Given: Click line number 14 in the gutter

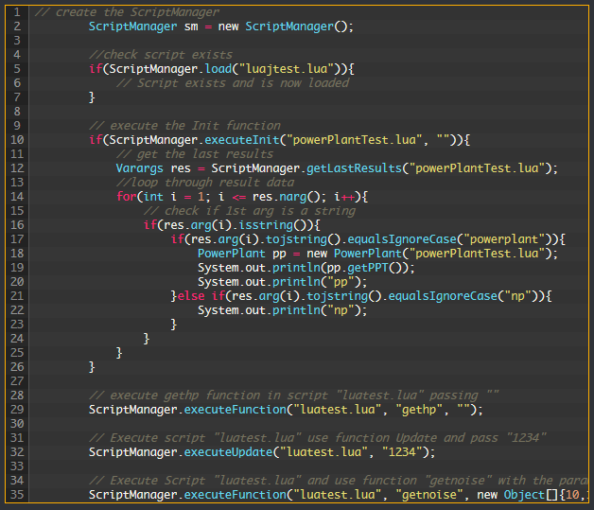Looking at the screenshot, I should pos(17,197).
